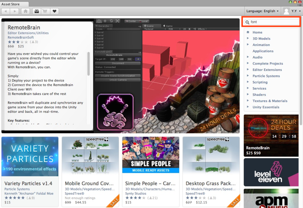The height and width of the screenshot is (208, 303).
Task: Open the Scripting category
Action: pos(260,82)
